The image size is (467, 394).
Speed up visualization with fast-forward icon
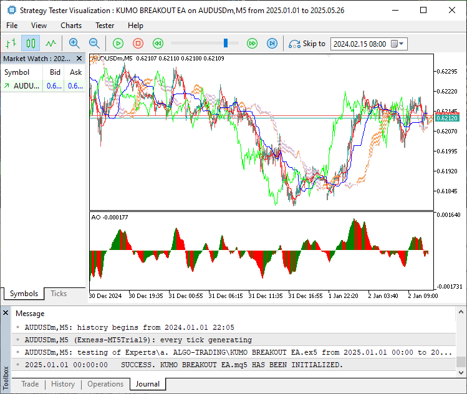point(252,44)
